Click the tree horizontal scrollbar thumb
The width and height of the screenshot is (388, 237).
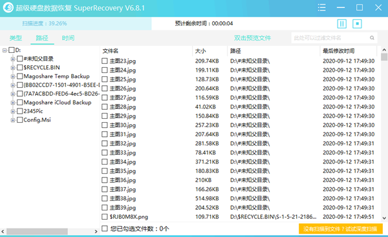click(x=37, y=232)
